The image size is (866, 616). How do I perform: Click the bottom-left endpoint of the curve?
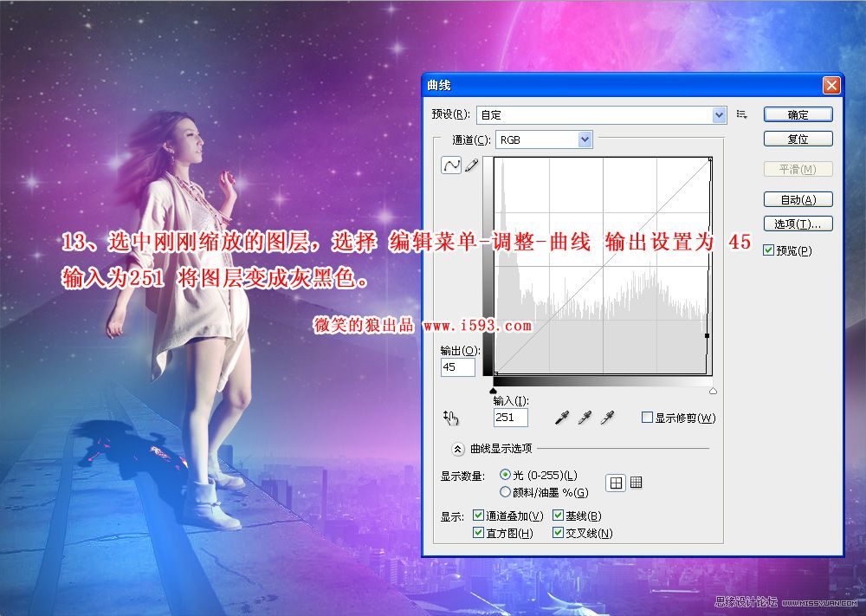point(495,374)
